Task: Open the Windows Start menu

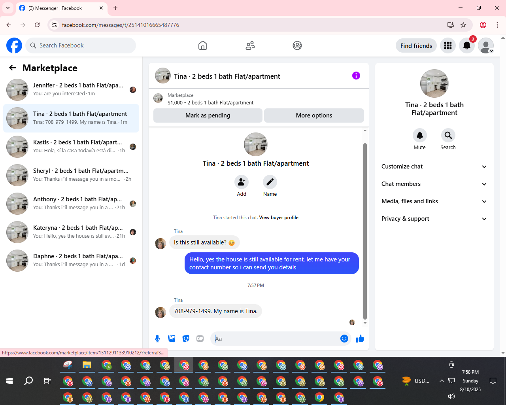Action: click(x=9, y=381)
